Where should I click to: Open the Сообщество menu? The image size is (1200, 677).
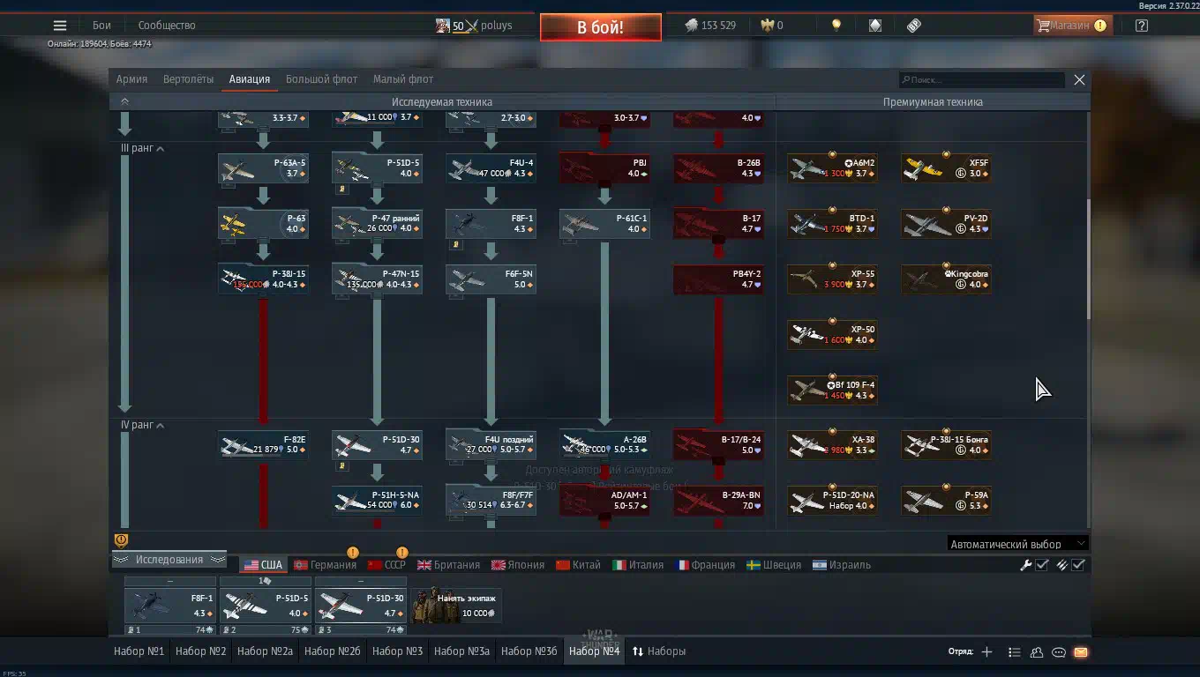[167, 26]
